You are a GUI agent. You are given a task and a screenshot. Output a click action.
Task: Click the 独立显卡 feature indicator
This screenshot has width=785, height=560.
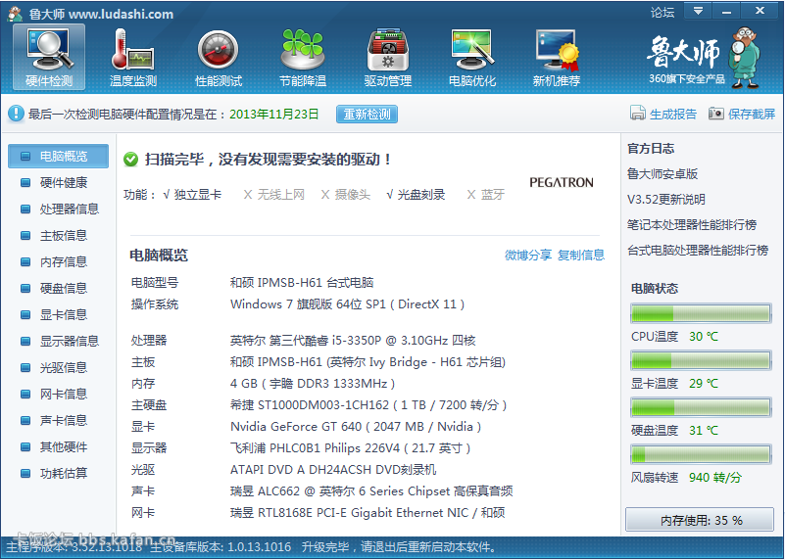[x=192, y=195]
